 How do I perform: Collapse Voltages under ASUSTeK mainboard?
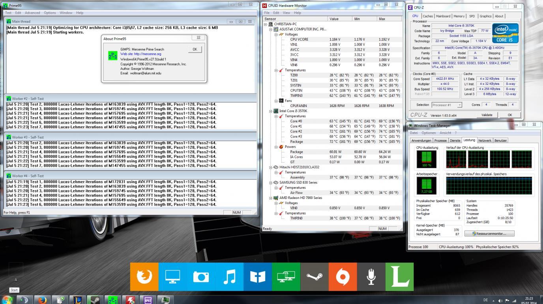pyautogui.click(x=276, y=34)
